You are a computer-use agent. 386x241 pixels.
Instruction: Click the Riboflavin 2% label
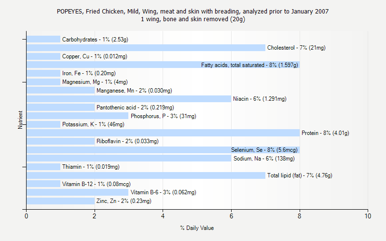pos(127,142)
